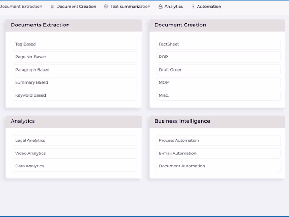Choose Page No. Based extraction
The height and width of the screenshot is (217, 289).
pyautogui.click(x=74, y=57)
